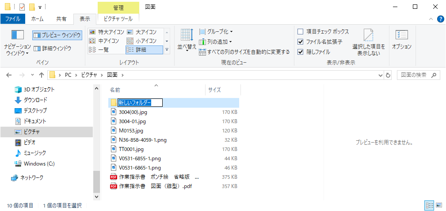The image size is (446, 211).
Task: Uncheck 隠しファイル checkbox
Action: click(x=301, y=52)
